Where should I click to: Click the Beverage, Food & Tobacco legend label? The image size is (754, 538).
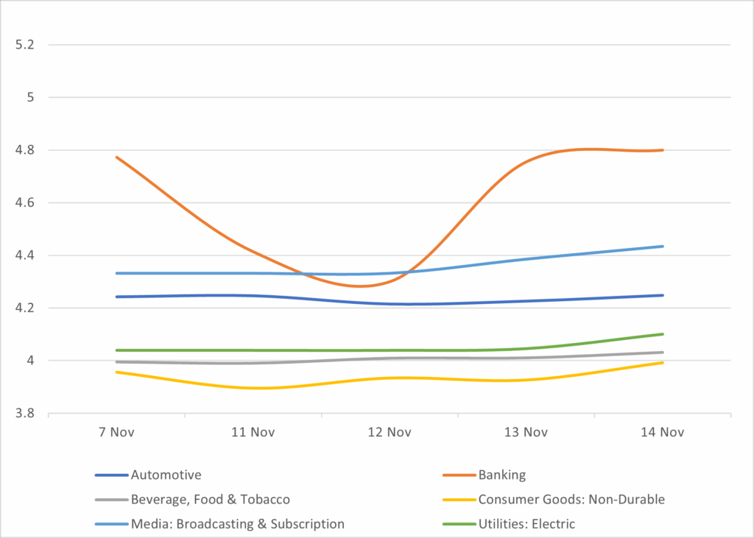(210, 500)
